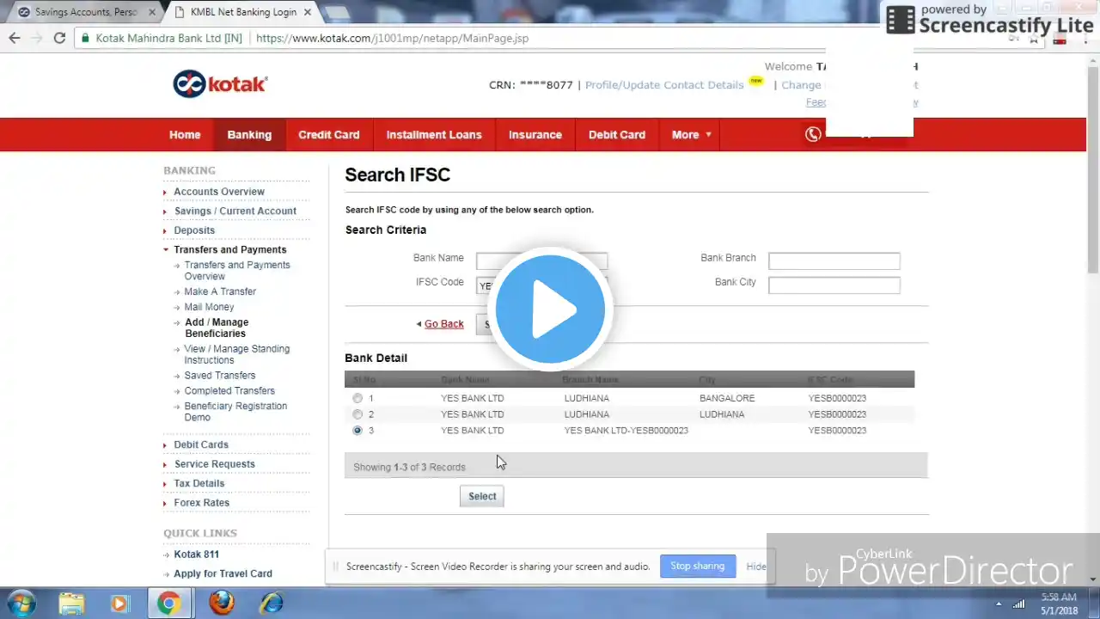Screen dimensions: 1100x619
Task: Click the large blue play button
Action: coord(550,309)
